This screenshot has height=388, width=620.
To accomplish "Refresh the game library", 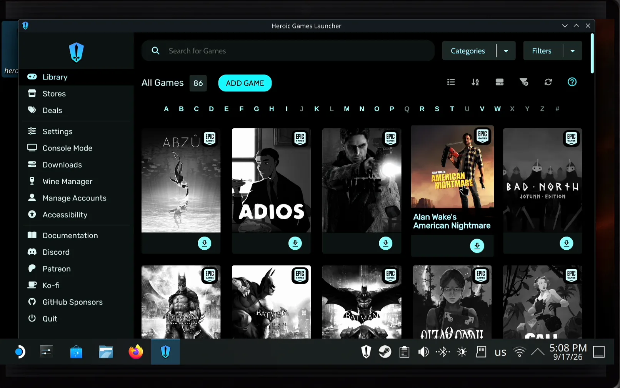I will click(548, 82).
